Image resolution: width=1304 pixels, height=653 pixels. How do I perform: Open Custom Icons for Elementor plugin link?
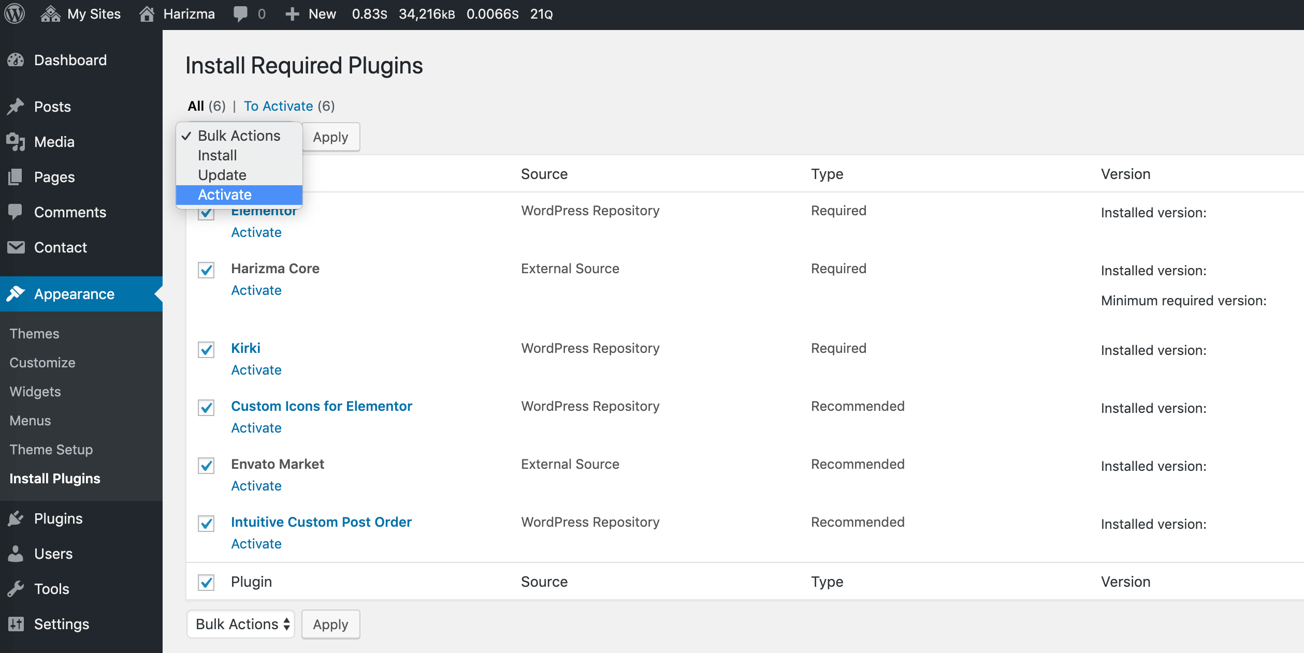pyautogui.click(x=322, y=406)
